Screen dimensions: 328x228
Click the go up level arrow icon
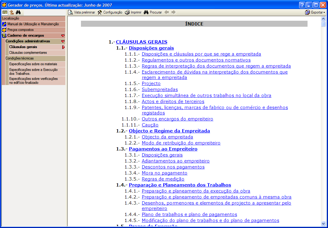point(11,12)
